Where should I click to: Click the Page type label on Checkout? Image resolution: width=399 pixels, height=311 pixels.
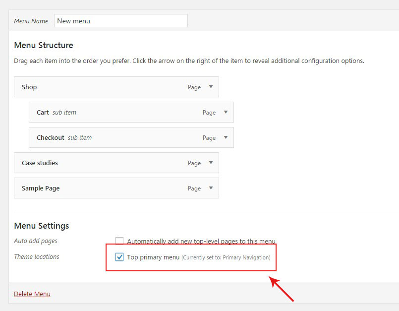[209, 138]
